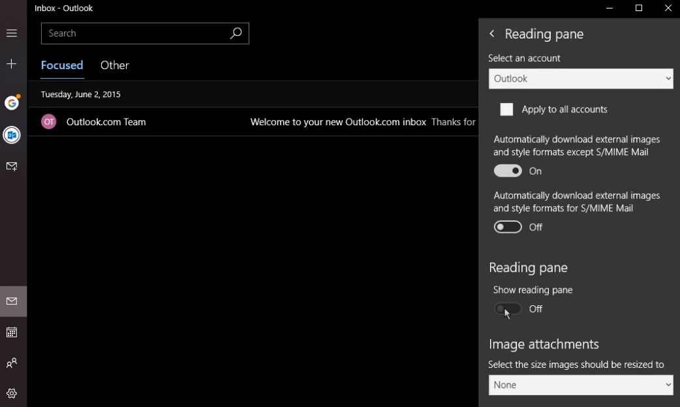The height and width of the screenshot is (407, 680).
Task: Add an account via envelope-plus icon
Action: (12, 166)
